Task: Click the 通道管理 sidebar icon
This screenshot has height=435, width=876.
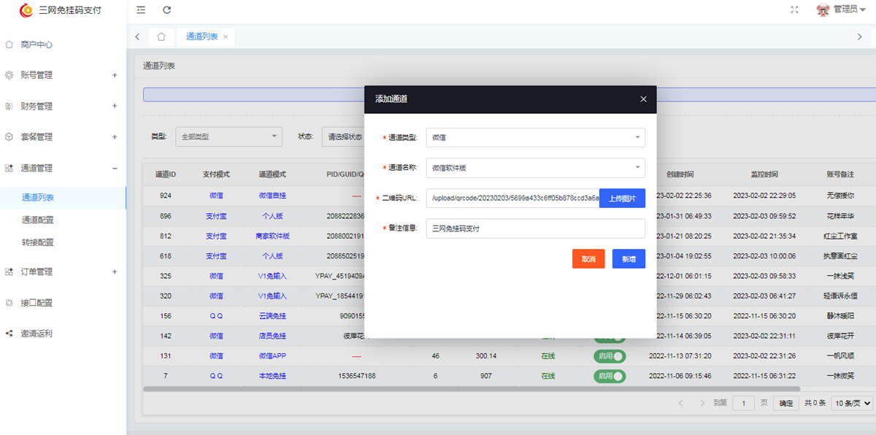Action: click(x=9, y=168)
